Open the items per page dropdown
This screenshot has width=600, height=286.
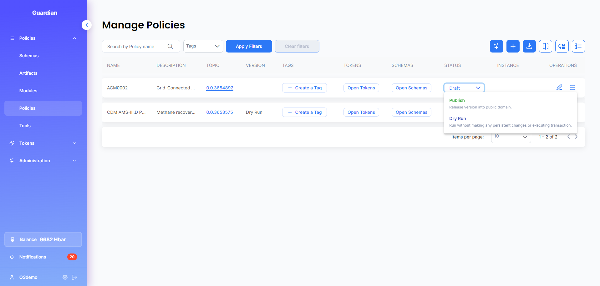(511, 137)
